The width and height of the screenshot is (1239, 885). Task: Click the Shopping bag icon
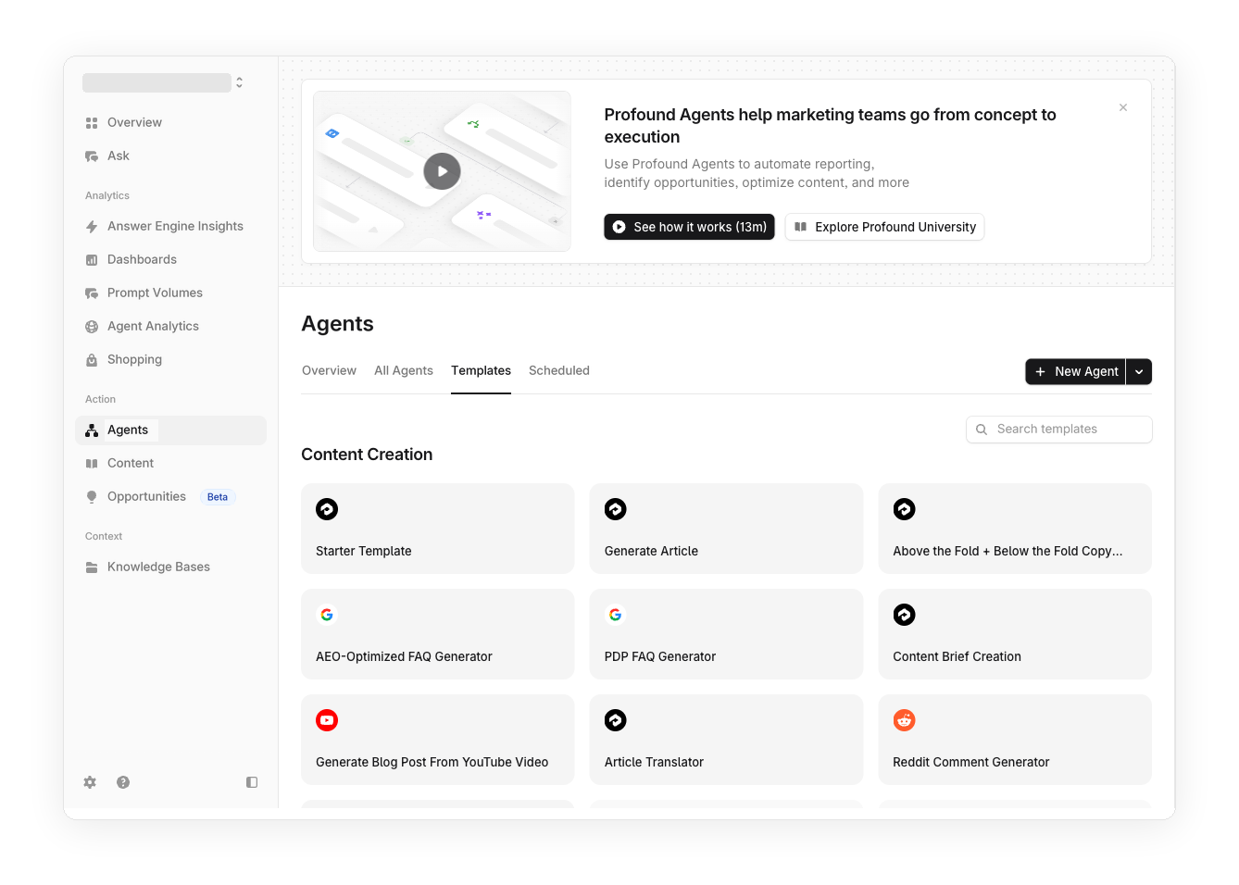click(x=92, y=360)
